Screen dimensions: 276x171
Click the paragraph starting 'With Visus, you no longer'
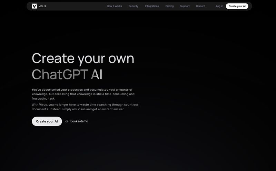pos(85,107)
